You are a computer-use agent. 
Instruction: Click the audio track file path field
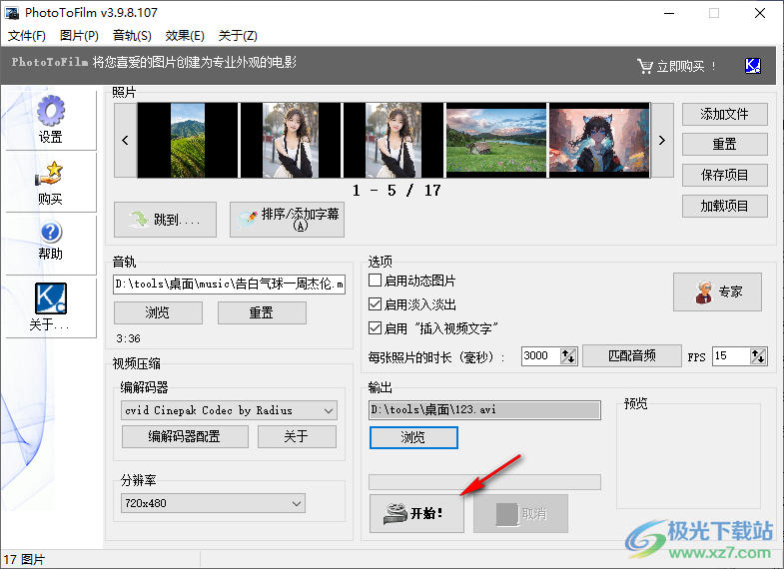[x=229, y=284]
